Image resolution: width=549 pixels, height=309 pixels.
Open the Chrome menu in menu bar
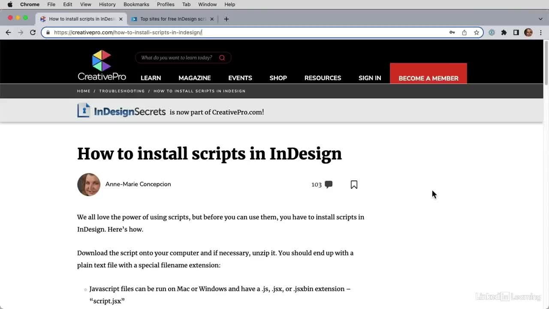[x=30, y=4]
